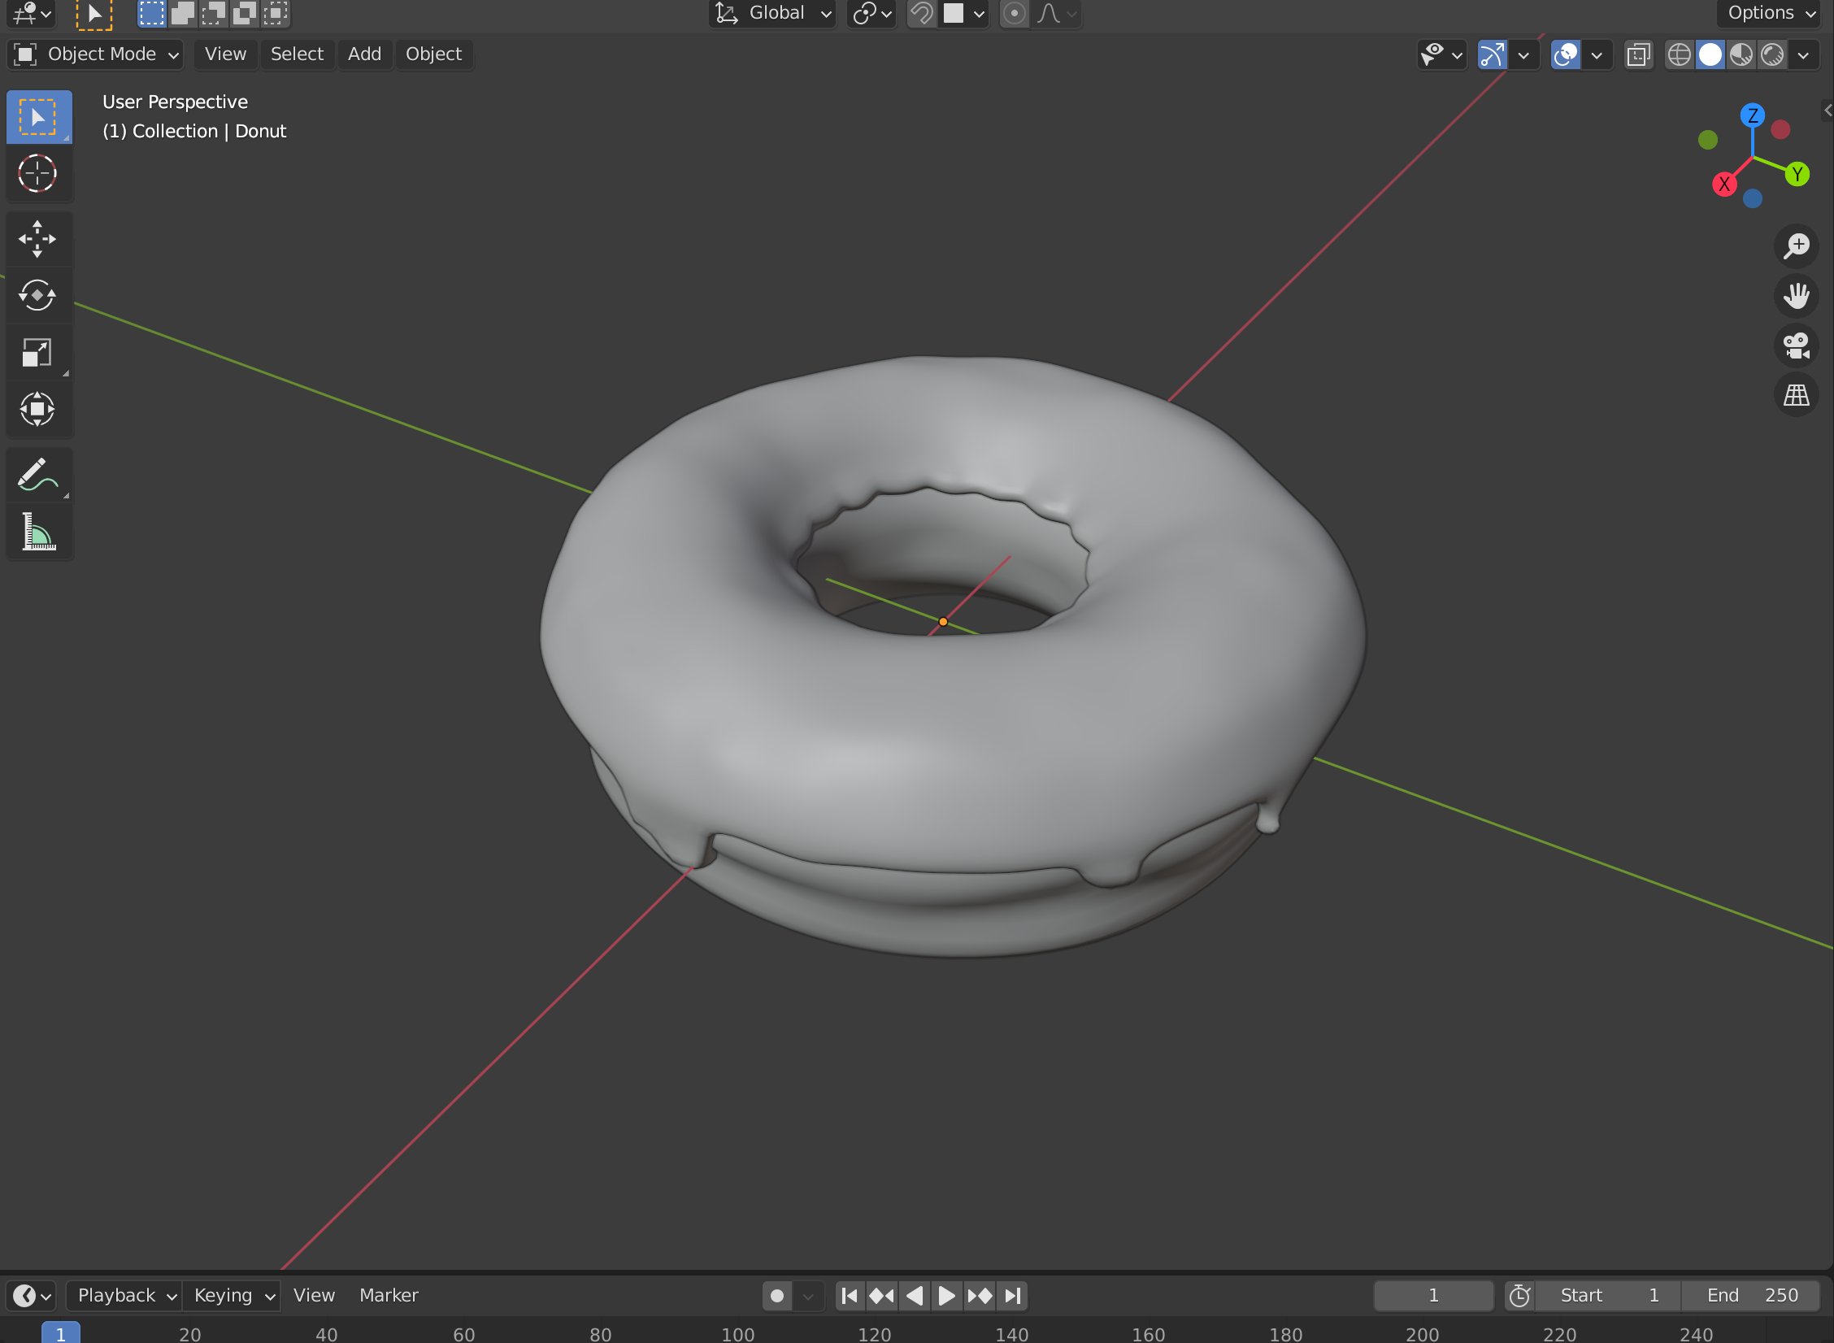The image size is (1834, 1343).
Task: Activate the Move tool
Action: point(37,239)
